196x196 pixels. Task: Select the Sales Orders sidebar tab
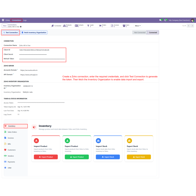pos(16,132)
